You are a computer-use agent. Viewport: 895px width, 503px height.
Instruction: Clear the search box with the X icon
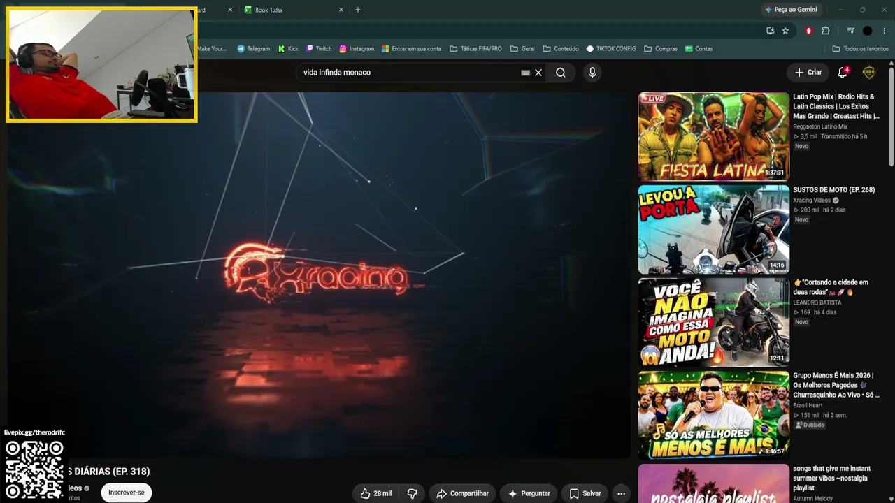pyautogui.click(x=538, y=73)
